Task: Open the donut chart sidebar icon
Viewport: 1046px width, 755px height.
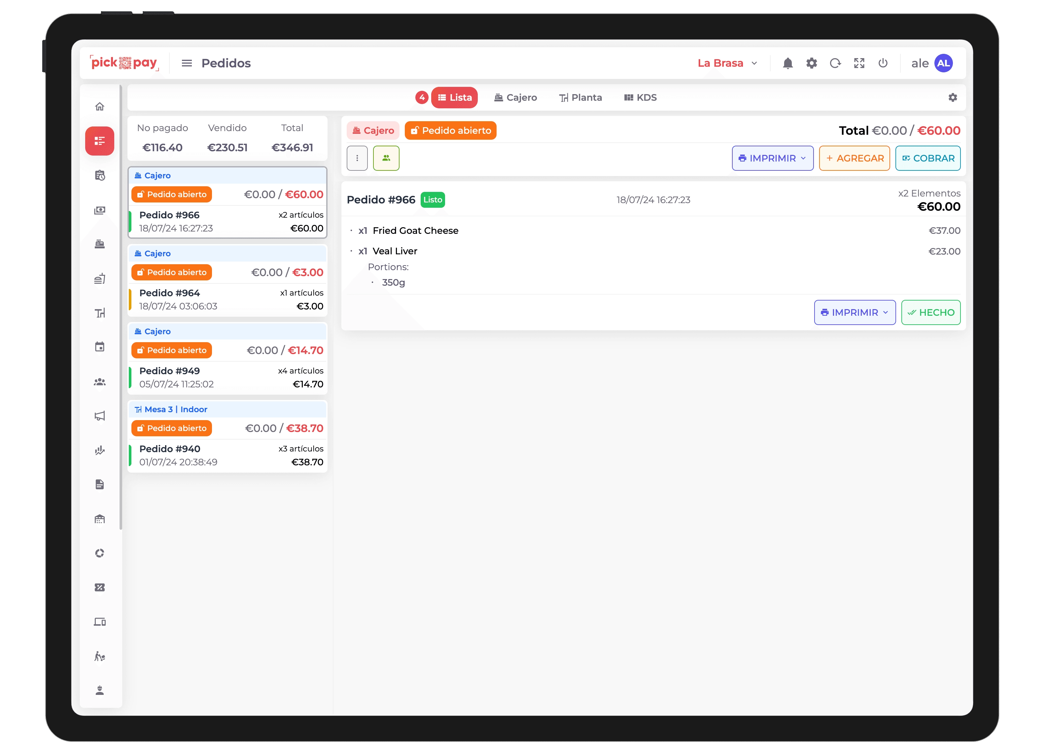Action: (x=100, y=553)
